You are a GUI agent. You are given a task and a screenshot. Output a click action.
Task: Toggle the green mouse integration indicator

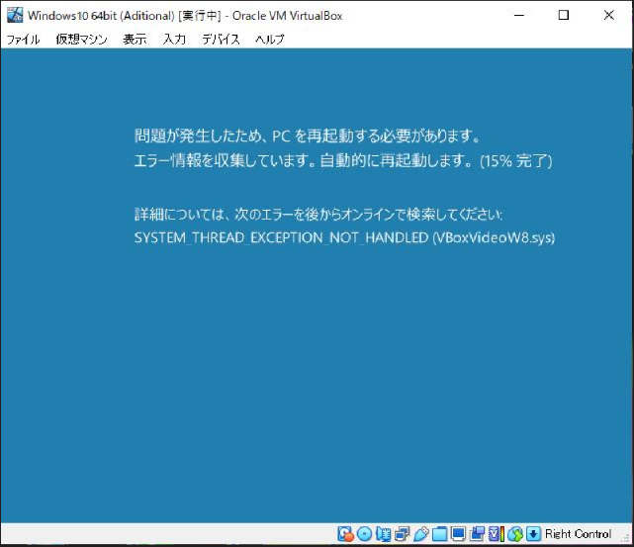click(x=514, y=534)
